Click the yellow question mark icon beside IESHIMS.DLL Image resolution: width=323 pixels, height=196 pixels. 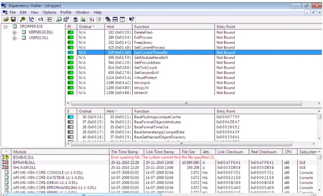[x=7, y=157]
